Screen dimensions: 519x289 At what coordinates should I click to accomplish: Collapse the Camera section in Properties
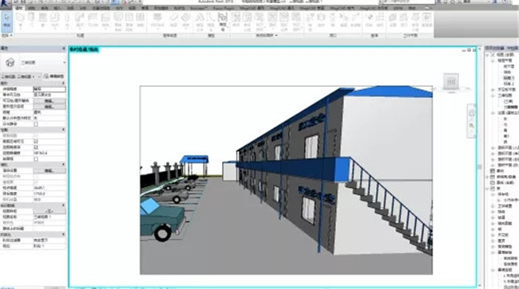(x=64, y=165)
